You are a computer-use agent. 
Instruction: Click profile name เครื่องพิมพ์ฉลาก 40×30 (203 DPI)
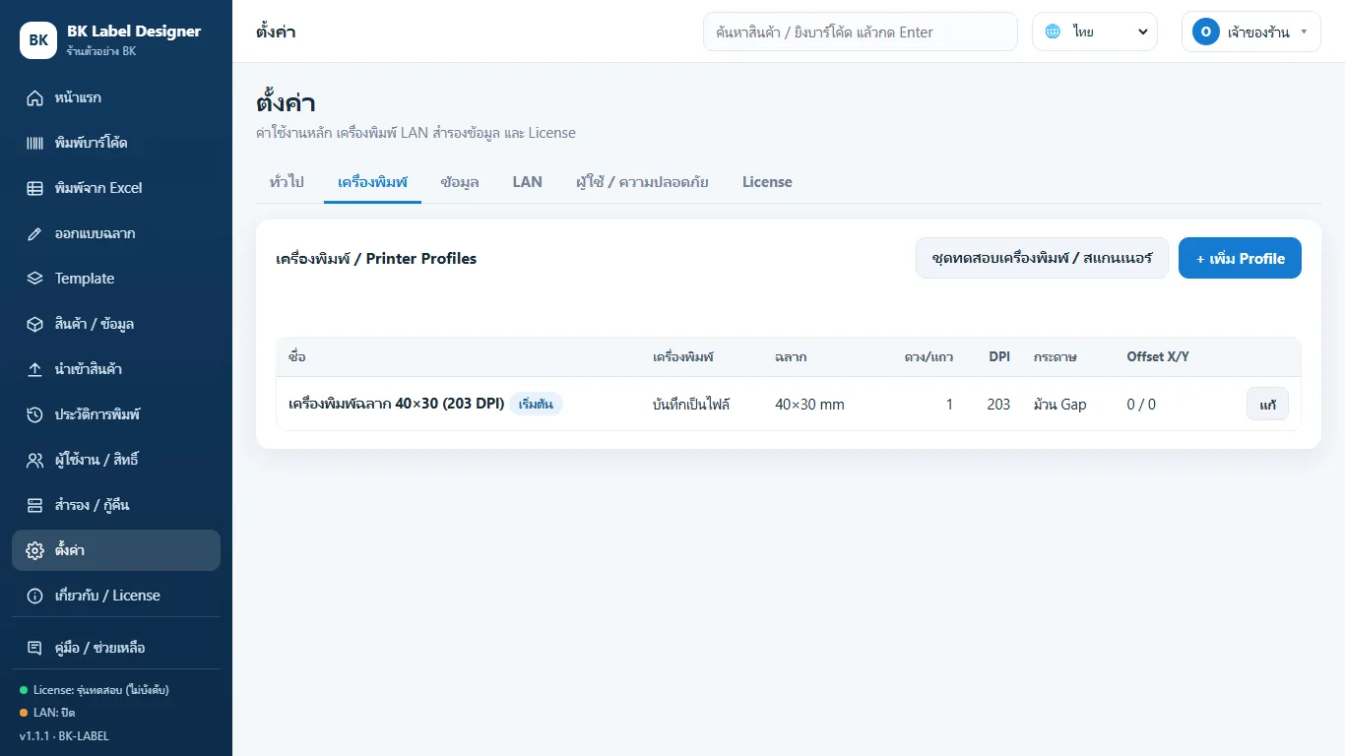point(396,404)
